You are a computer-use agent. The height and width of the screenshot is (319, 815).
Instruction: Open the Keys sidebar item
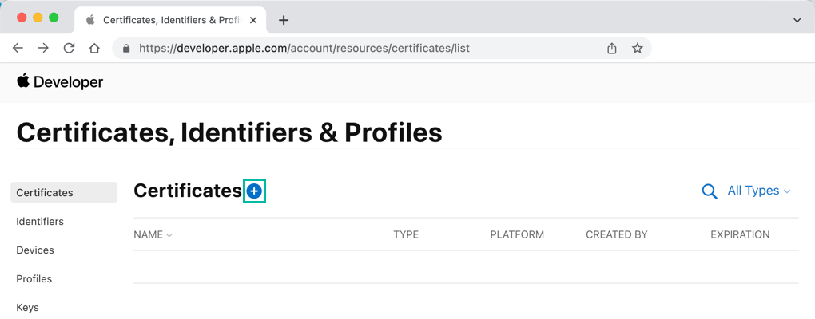pos(27,307)
